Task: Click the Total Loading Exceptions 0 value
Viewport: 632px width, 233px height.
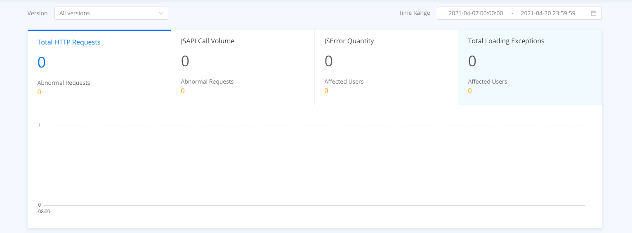Action: (x=472, y=61)
